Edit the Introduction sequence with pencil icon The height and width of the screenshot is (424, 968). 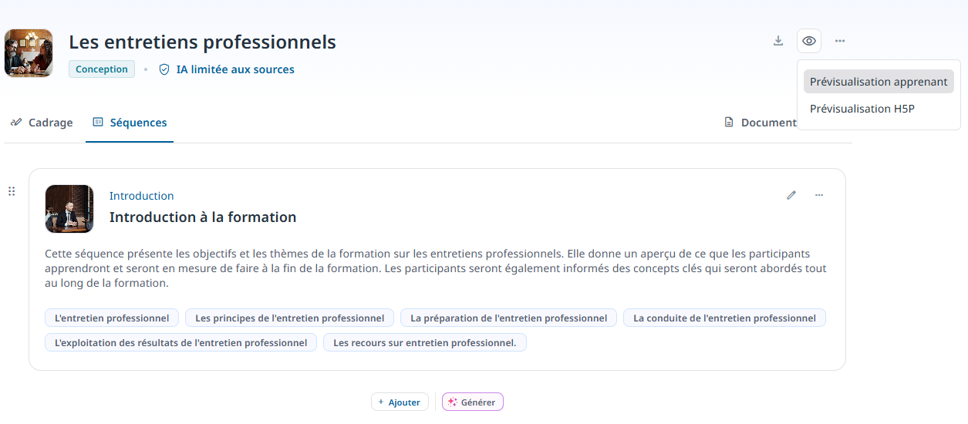(x=791, y=195)
